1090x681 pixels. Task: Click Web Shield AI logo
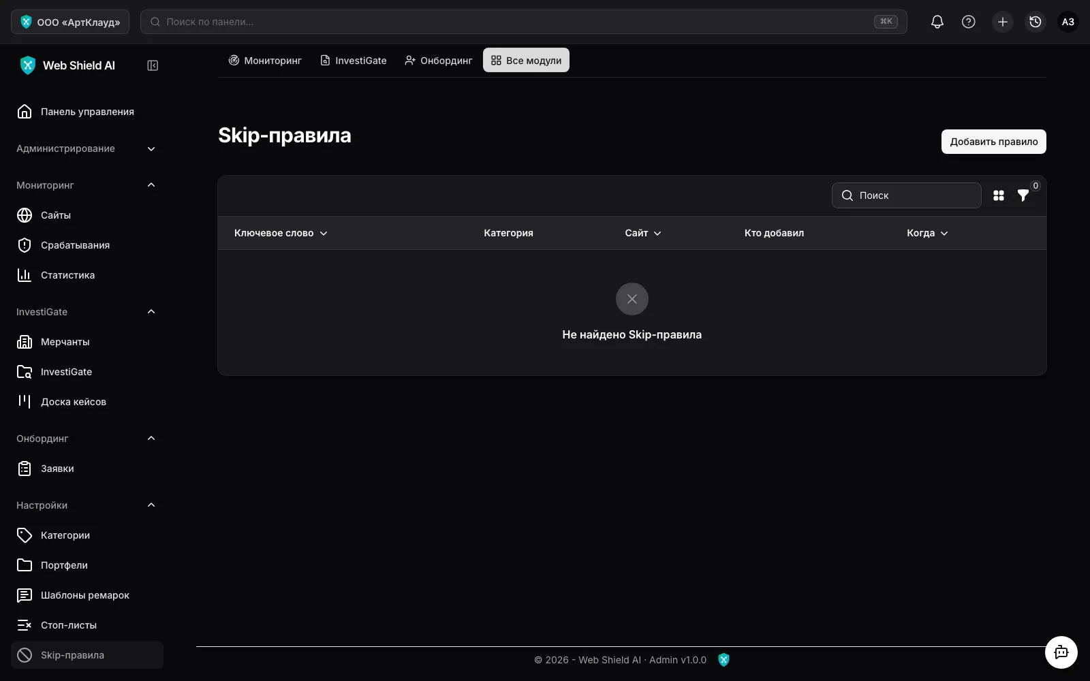point(67,65)
